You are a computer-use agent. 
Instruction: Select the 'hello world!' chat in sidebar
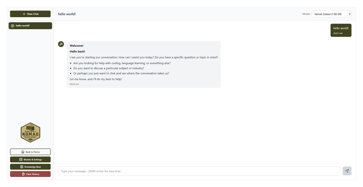coord(30,26)
